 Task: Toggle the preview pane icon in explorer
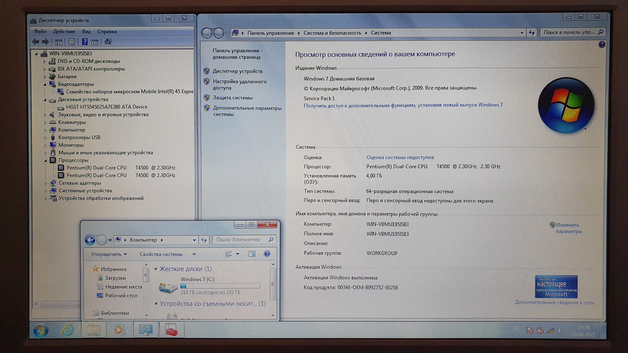(252, 254)
